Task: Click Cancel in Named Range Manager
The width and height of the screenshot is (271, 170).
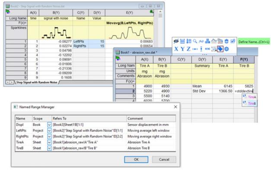Action: (164, 160)
